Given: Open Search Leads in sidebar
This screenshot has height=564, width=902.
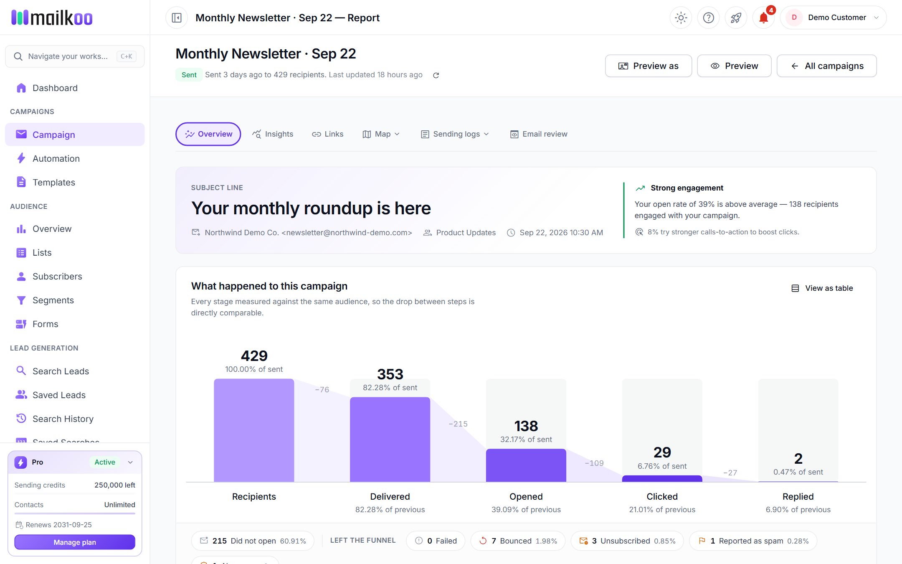Looking at the screenshot, I should tap(75, 371).
